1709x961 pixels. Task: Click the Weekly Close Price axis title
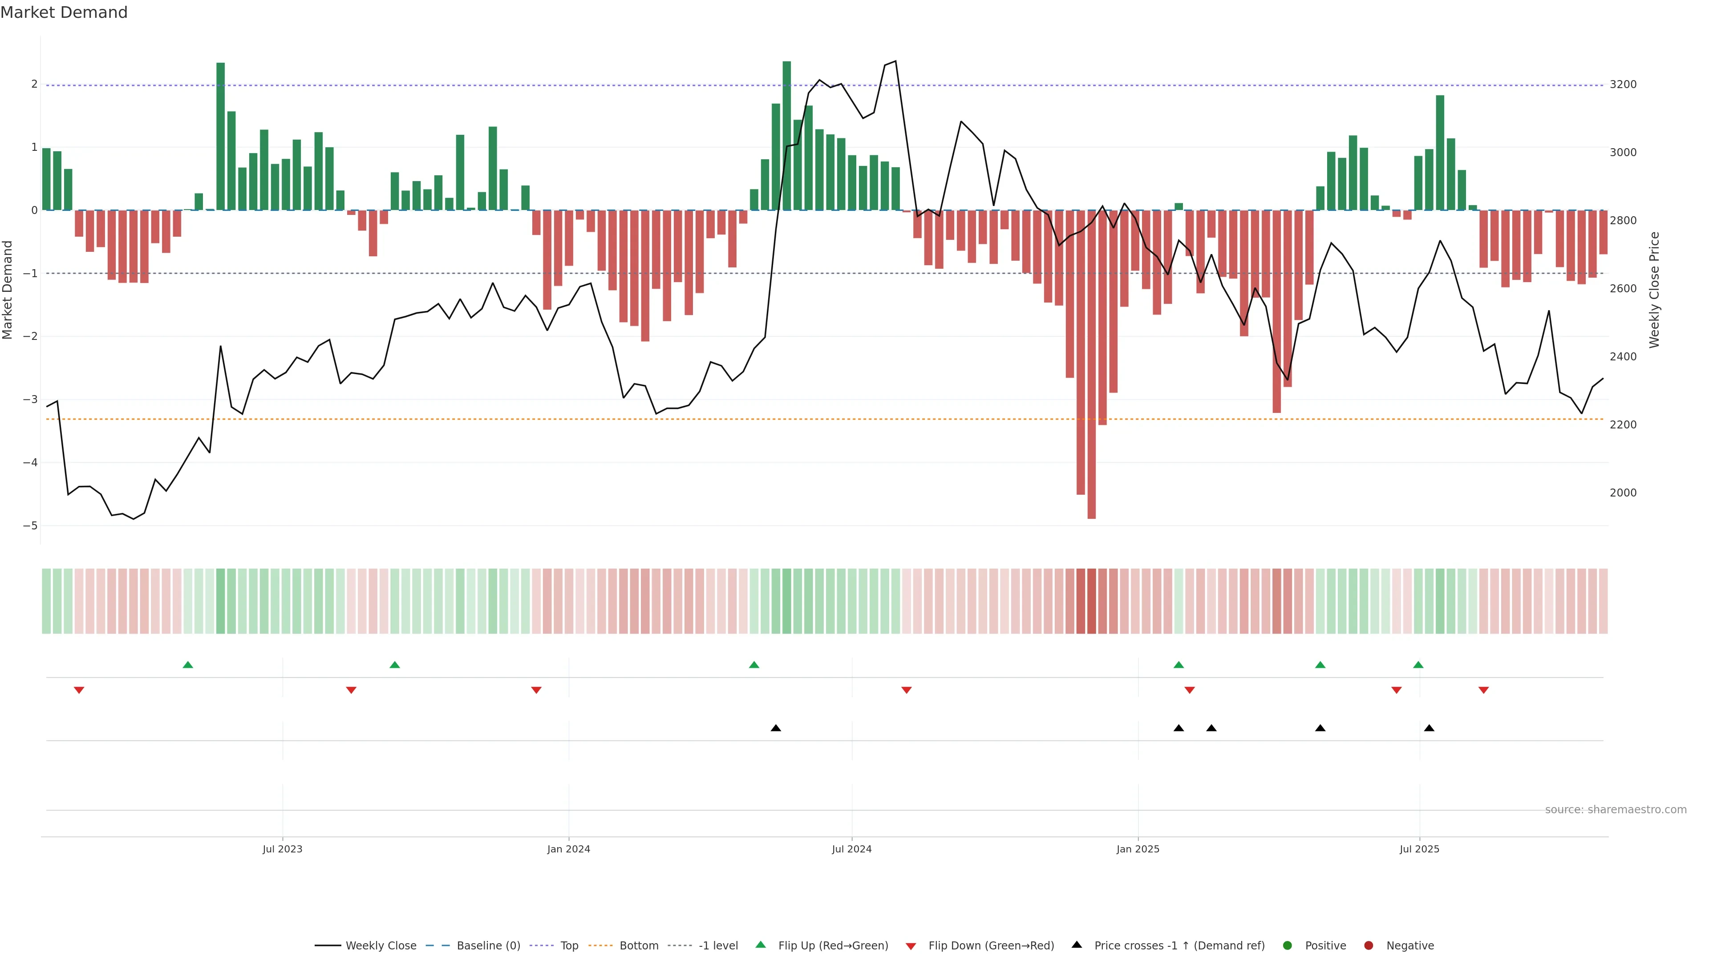coord(1654,290)
